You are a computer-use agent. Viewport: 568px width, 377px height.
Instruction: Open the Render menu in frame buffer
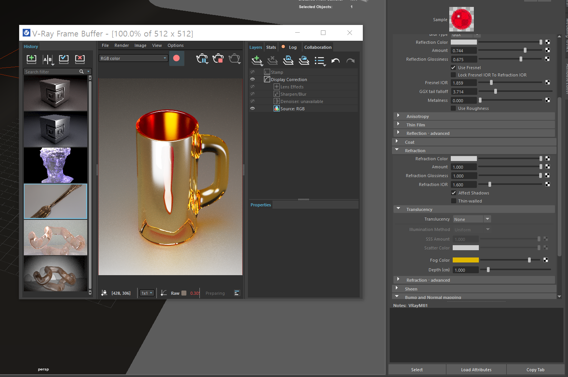pyautogui.click(x=121, y=45)
